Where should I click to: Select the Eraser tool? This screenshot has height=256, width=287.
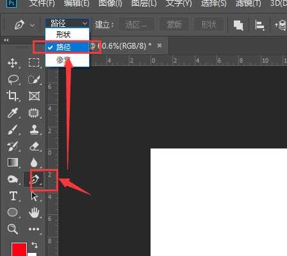(x=34, y=147)
